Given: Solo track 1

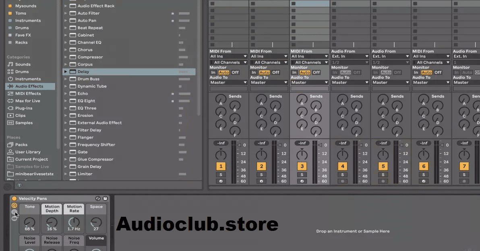Looking at the screenshot, I should 221,175.
